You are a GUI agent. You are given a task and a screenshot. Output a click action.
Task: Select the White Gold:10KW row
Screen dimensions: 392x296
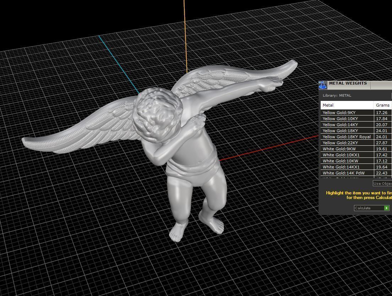[356, 161]
